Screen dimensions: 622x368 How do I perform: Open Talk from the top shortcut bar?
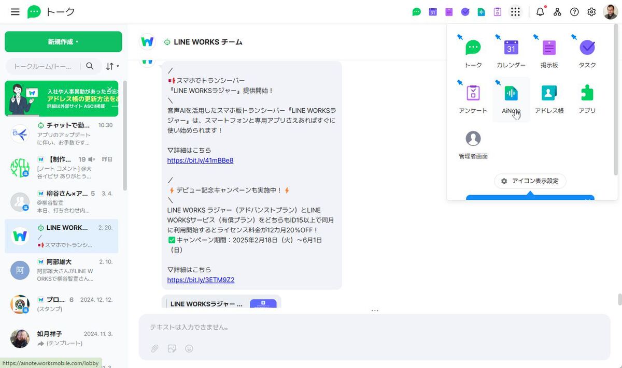click(x=417, y=12)
